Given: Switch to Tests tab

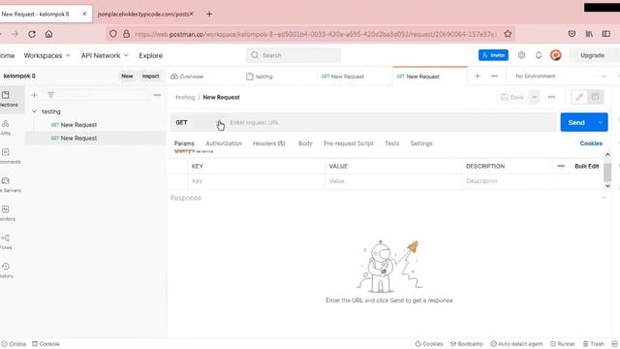Looking at the screenshot, I should [391, 143].
